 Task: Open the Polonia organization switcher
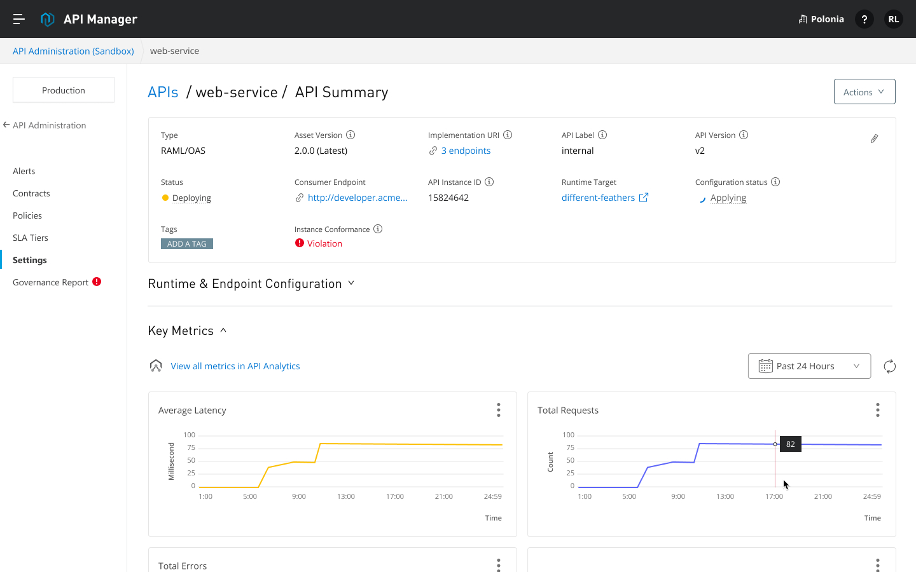coord(821,19)
